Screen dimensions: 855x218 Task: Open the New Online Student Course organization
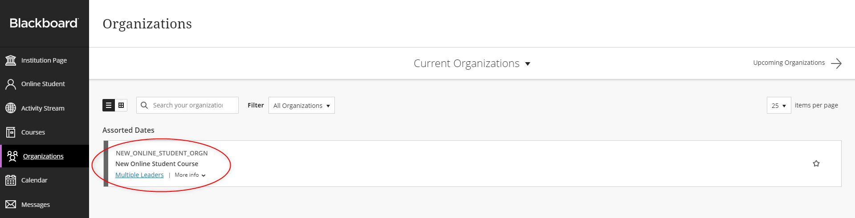pyautogui.click(x=157, y=164)
